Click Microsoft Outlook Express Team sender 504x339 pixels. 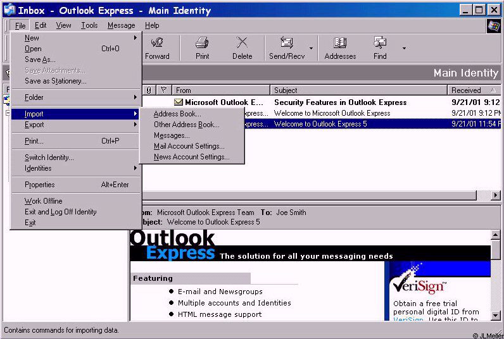coord(205,213)
